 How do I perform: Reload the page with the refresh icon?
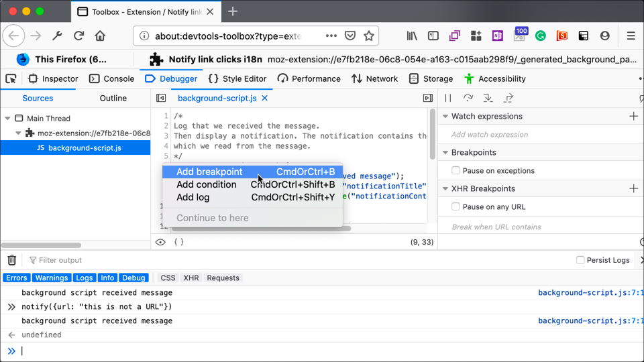pos(79,36)
